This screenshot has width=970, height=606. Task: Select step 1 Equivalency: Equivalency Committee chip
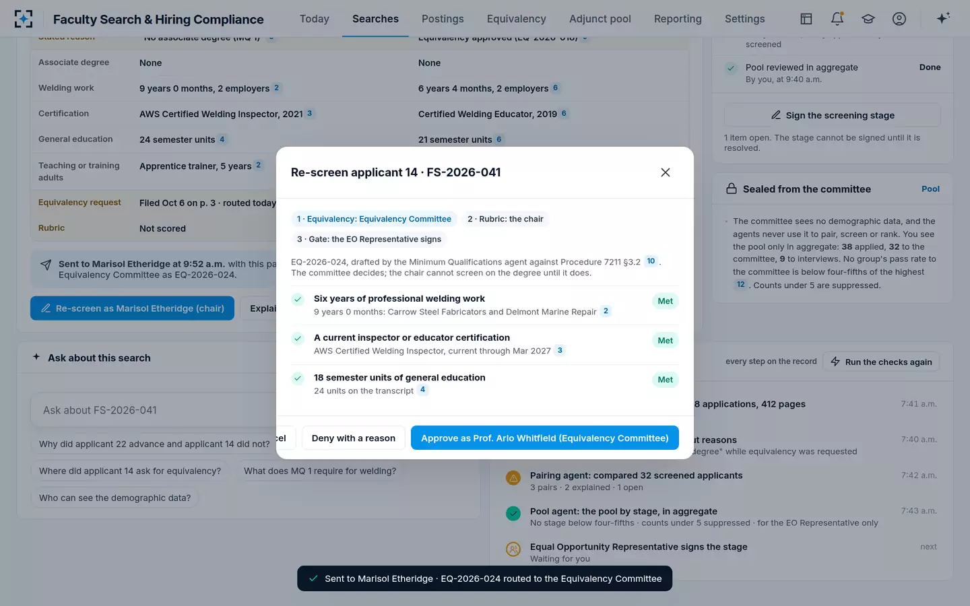pos(374,219)
